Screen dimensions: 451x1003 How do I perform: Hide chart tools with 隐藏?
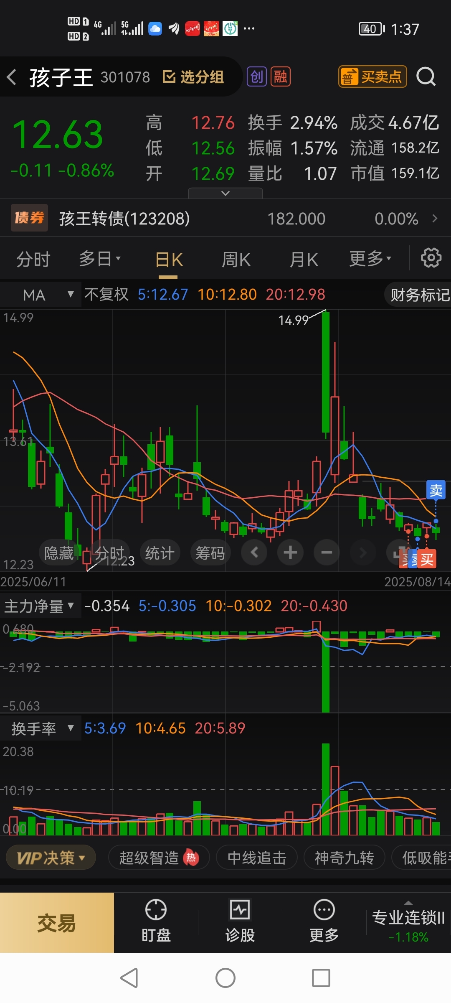(59, 553)
